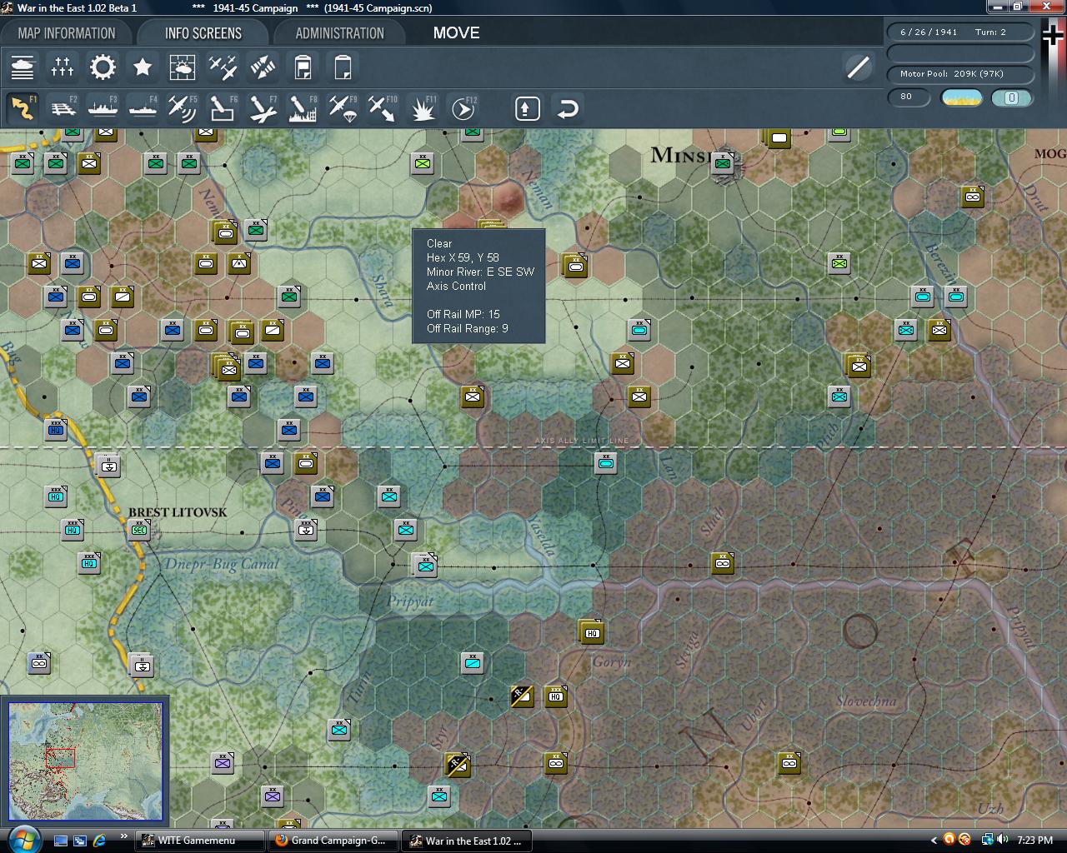The height and width of the screenshot is (853, 1067).
Task: Click the taskbar clock showing 7:23 PM
Action: pos(1034,841)
